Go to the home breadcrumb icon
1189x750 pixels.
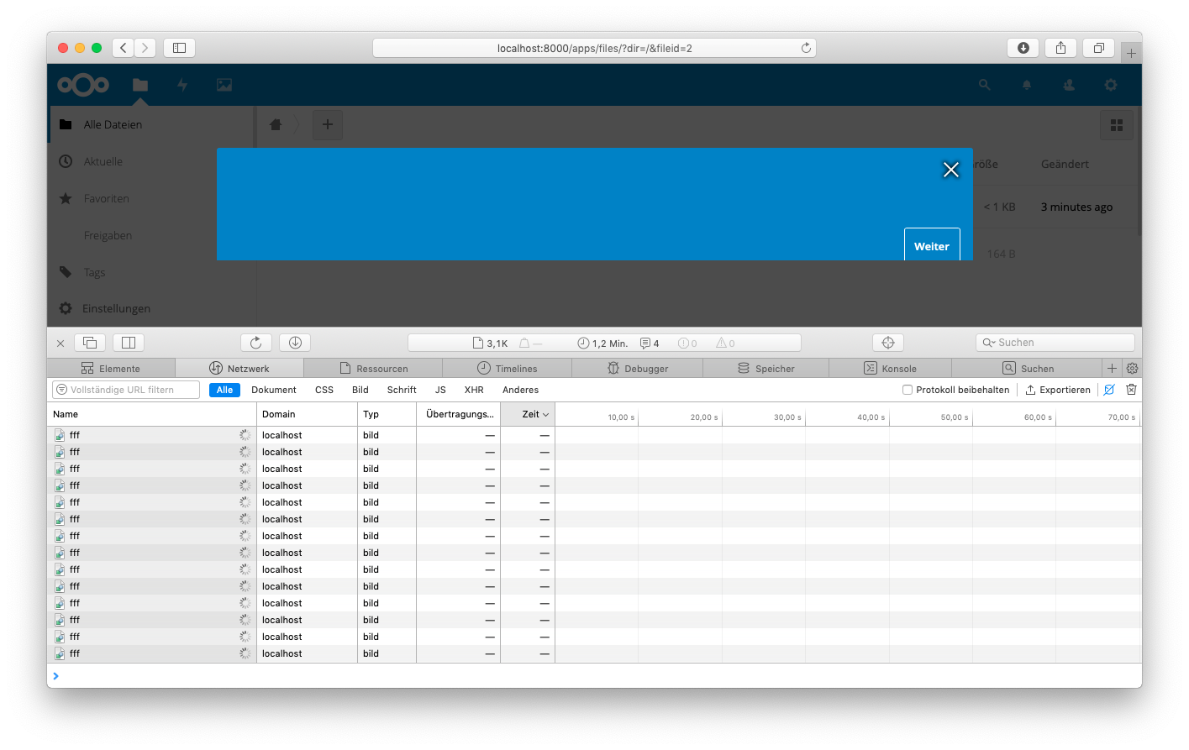[x=276, y=124]
